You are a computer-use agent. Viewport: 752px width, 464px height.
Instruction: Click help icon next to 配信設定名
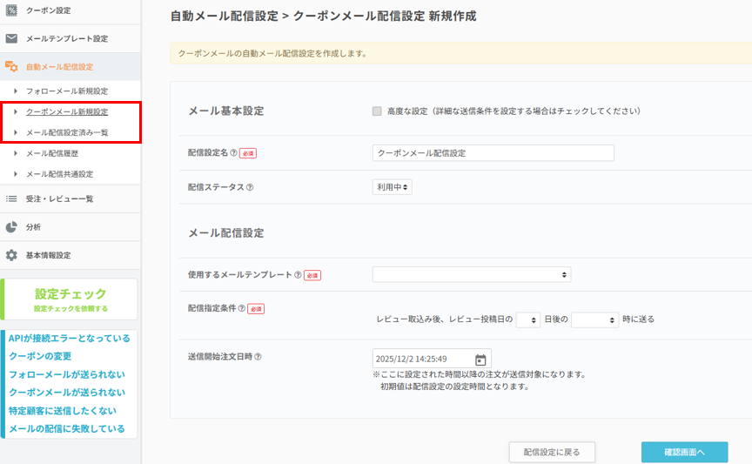(x=233, y=153)
